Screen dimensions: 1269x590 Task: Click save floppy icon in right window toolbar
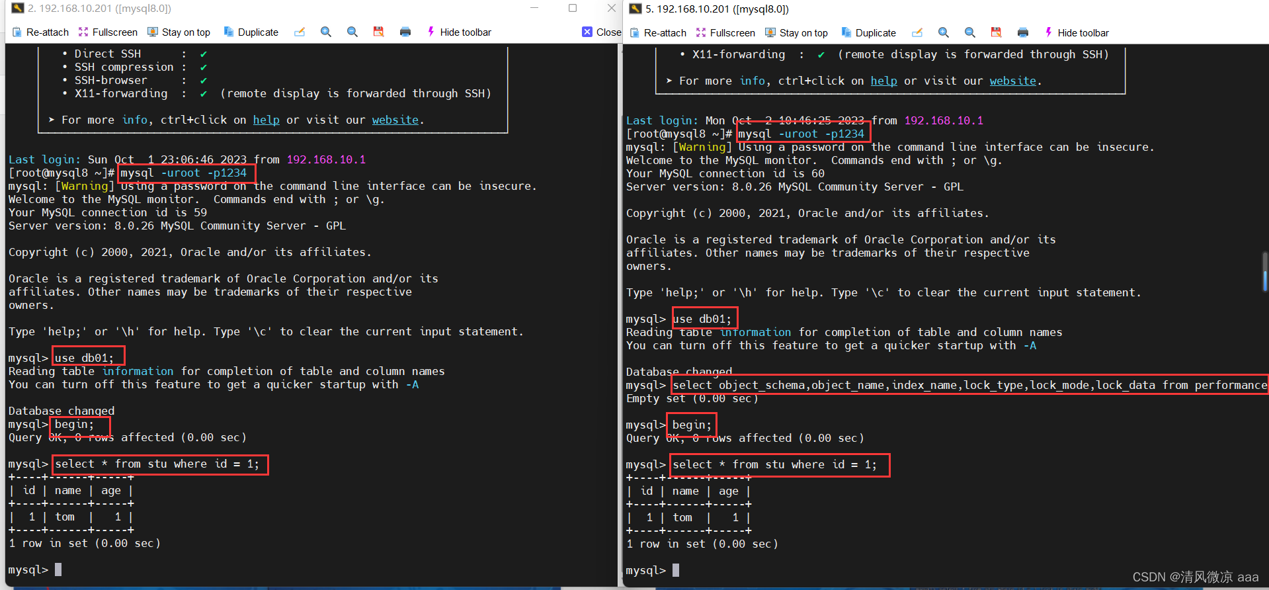click(997, 32)
